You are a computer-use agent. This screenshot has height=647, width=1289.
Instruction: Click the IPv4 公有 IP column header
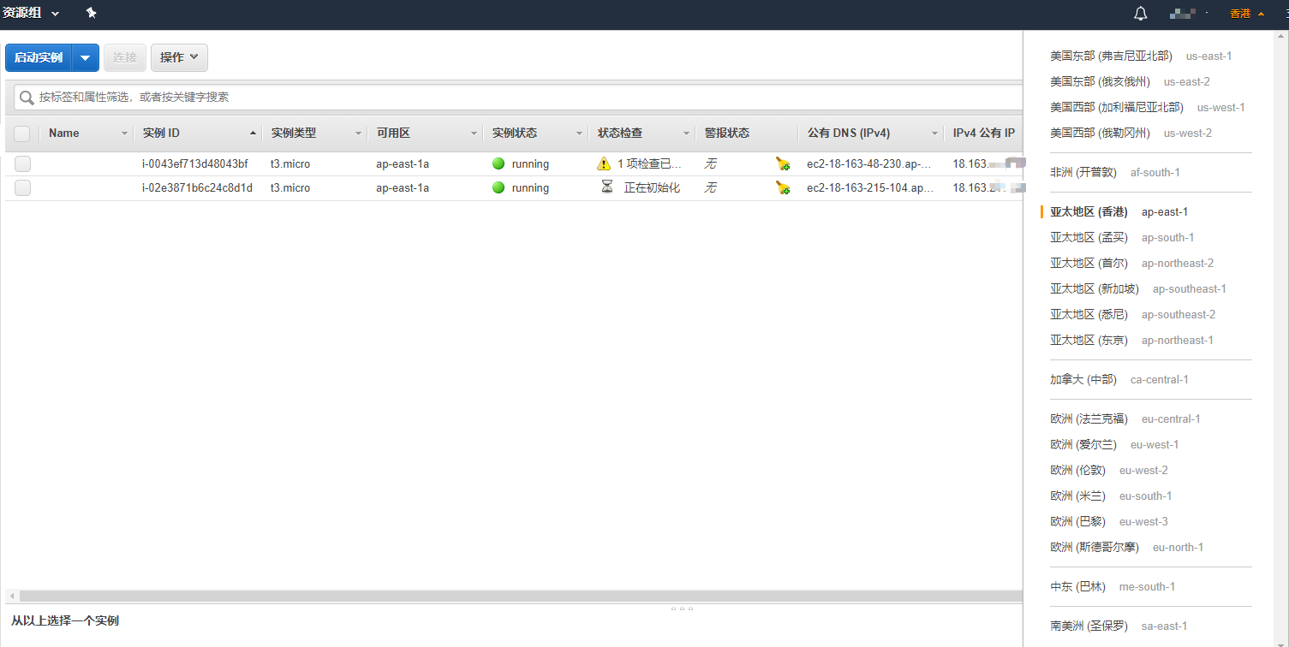(x=984, y=134)
